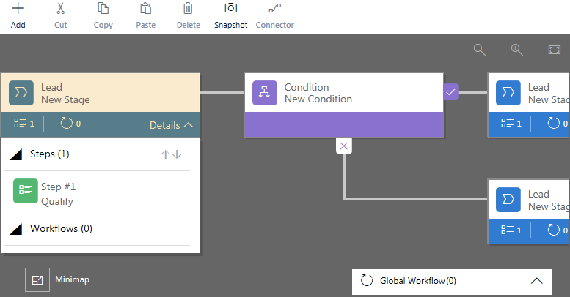Click the green Step #1 Qualify icon

pos(26,191)
